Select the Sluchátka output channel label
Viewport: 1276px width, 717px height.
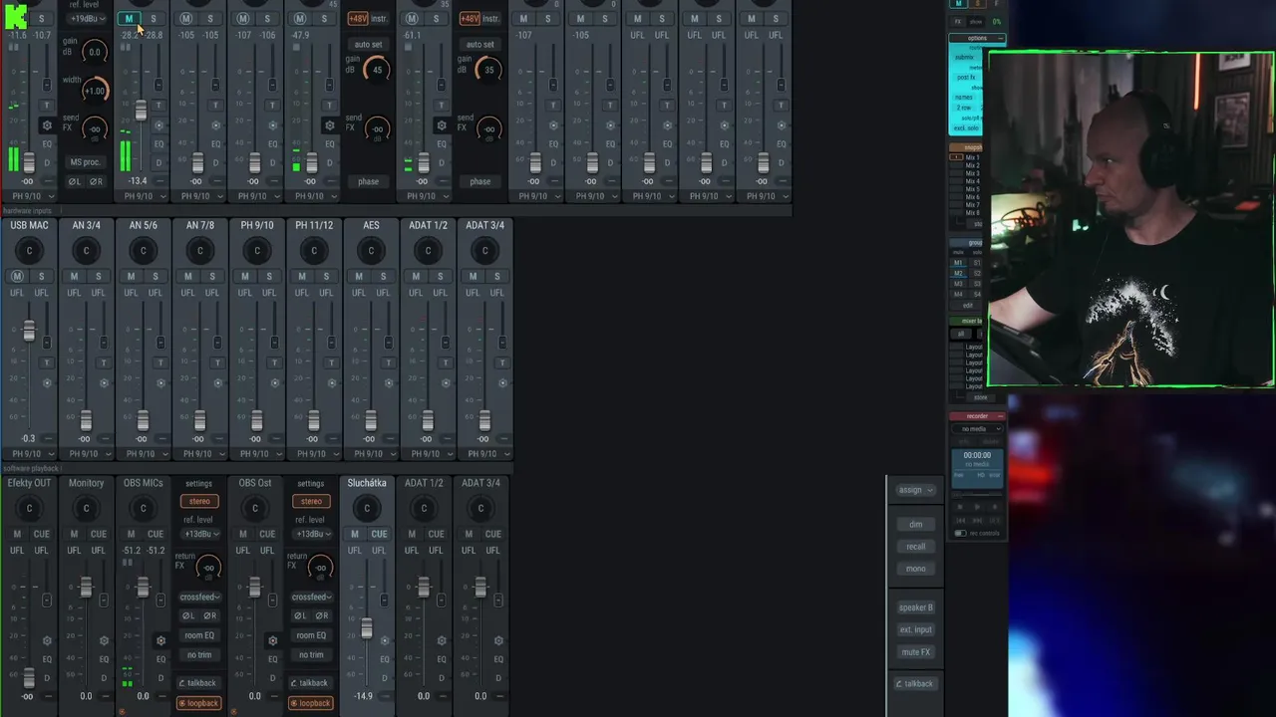pos(367,483)
